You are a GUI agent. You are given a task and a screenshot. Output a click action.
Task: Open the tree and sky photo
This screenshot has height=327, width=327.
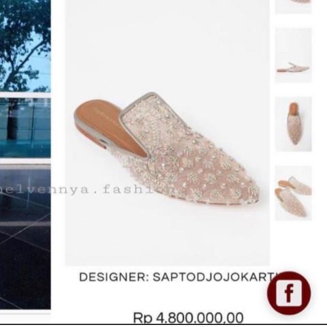25,46
